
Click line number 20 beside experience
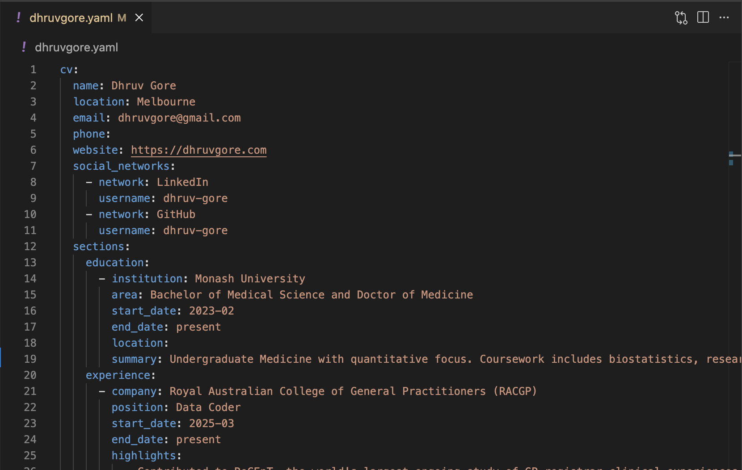pos(30,375)
